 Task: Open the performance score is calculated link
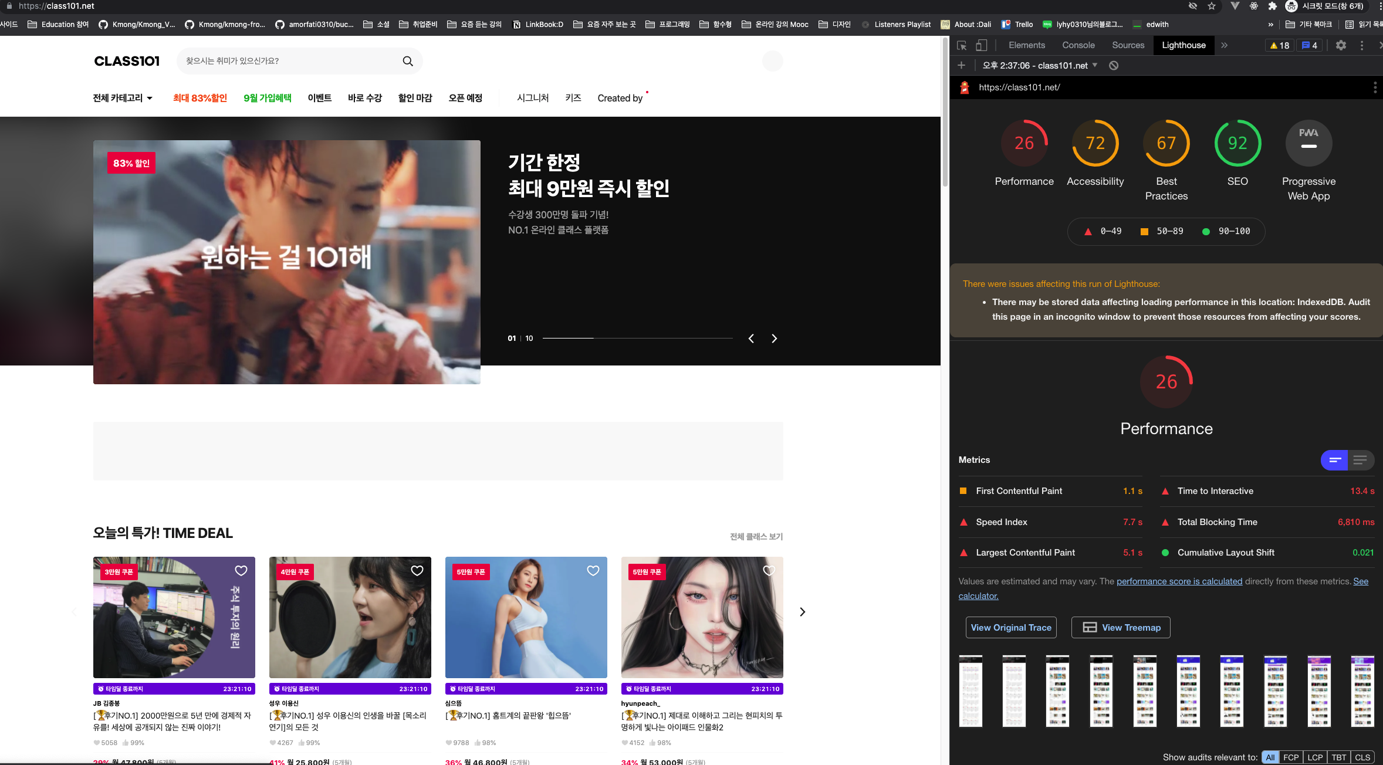[1179, 581]
